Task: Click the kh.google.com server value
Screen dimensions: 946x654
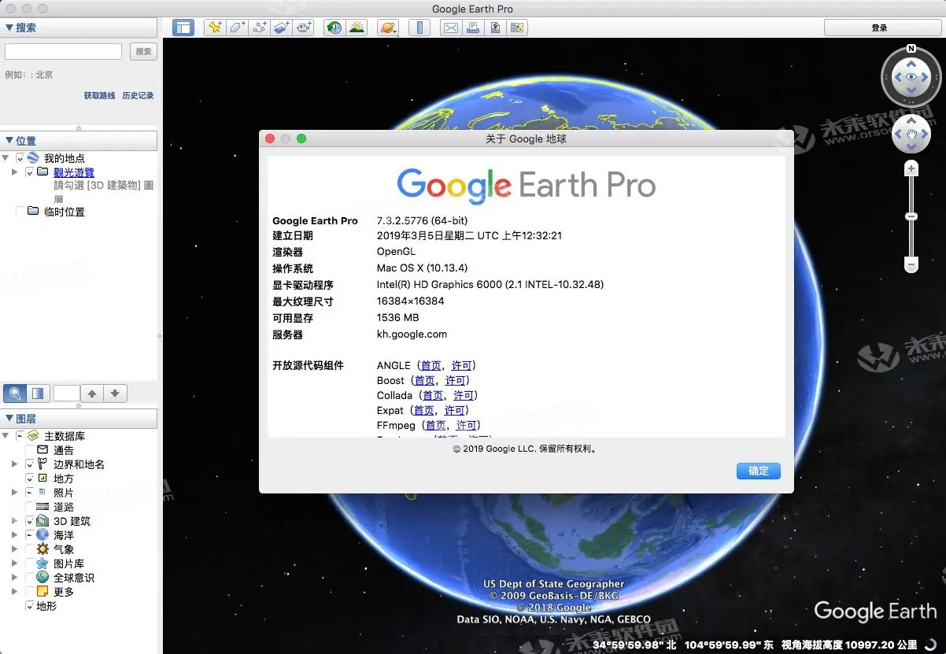Action: 412,334
